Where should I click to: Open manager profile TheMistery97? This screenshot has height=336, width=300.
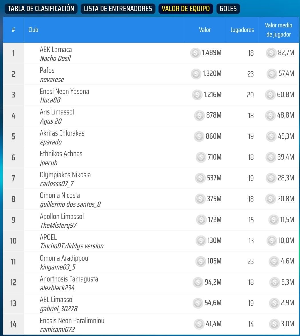(58, 226)
